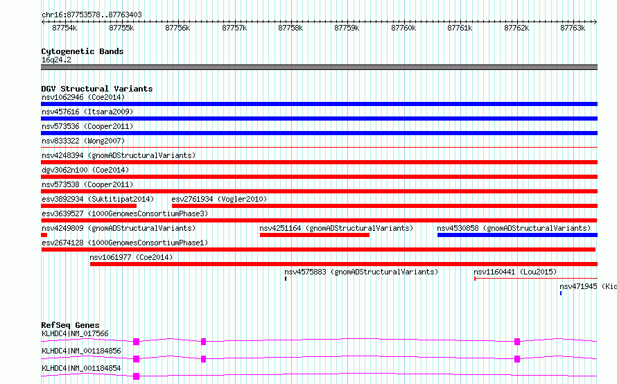Click the nsv457616 (Itsara2009) variant label
This screenshot has width=617, height=384.
tap(87, 112)
